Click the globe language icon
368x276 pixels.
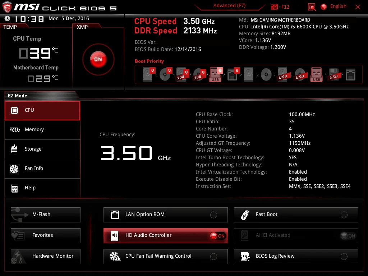tap(324, 6)
